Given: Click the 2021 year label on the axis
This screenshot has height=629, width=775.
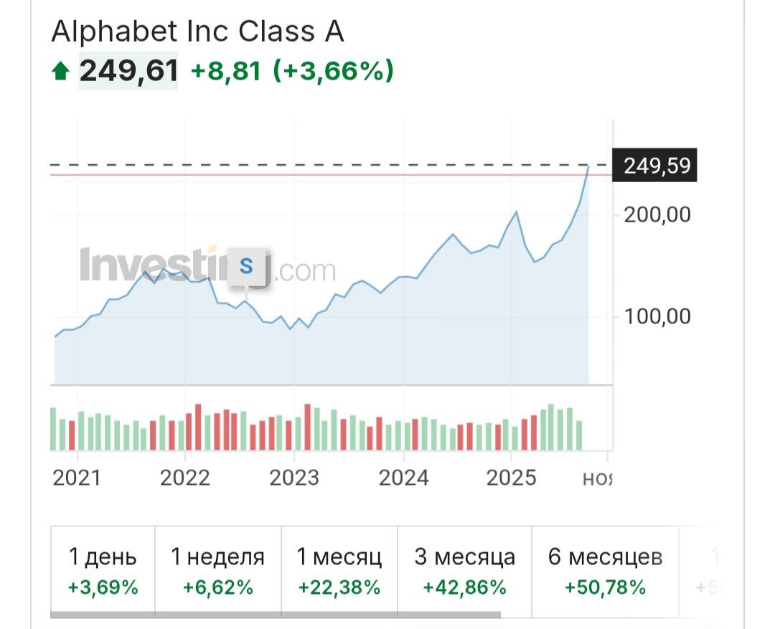Looking at the screenshot, I should [x=77, y=478].
